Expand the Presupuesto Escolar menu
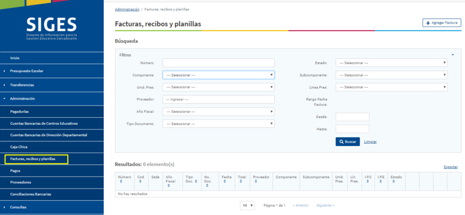This screenshot has width=465, height=215. (x=52, y=71)
